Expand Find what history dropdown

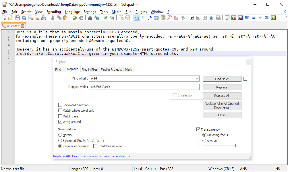(x=197, y=78)
